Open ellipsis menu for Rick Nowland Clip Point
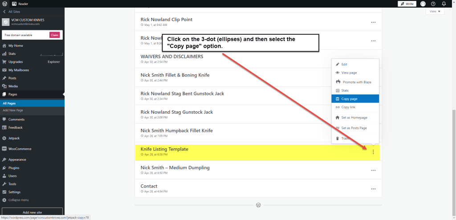This screenshot has height=220, width=456. tap(373, 22)
